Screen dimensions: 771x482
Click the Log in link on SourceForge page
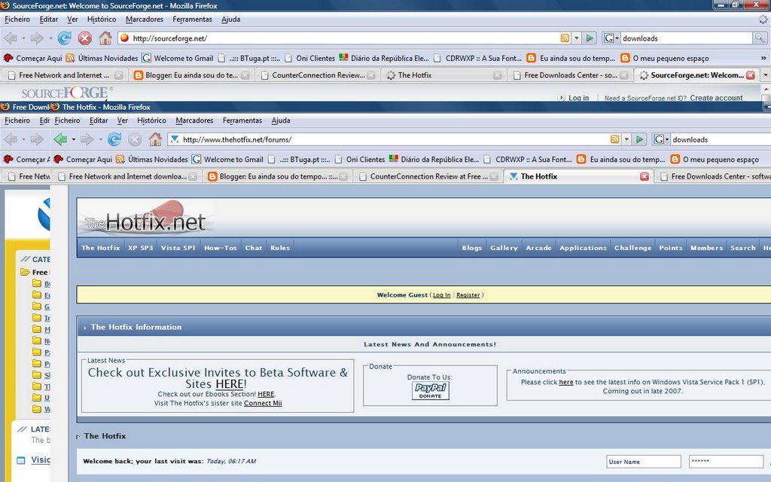pyautogui.click(x=579, y=98)
